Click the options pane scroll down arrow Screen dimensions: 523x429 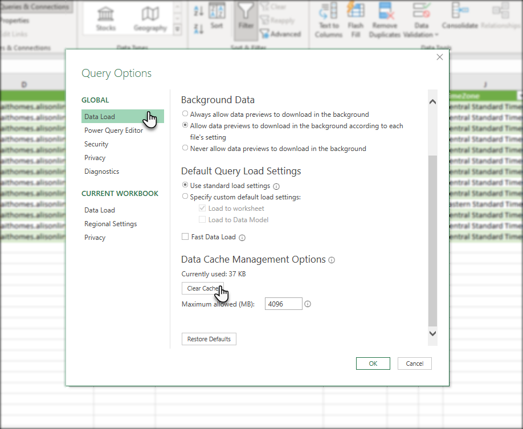point(432,333)
